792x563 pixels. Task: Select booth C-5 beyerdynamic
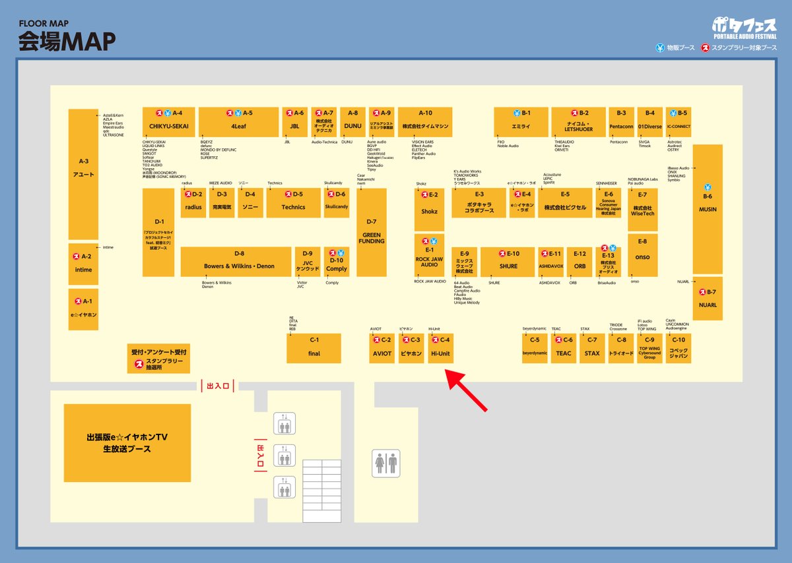[535, 348]
